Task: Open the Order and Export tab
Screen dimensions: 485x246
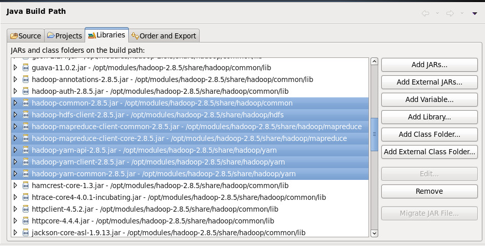Action: coord(164,36)
